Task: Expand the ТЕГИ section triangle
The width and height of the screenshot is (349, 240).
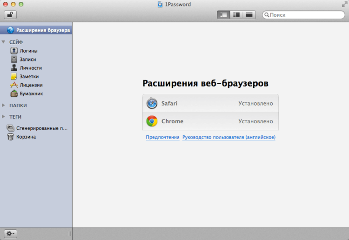Action: click(x=3, y=117)
